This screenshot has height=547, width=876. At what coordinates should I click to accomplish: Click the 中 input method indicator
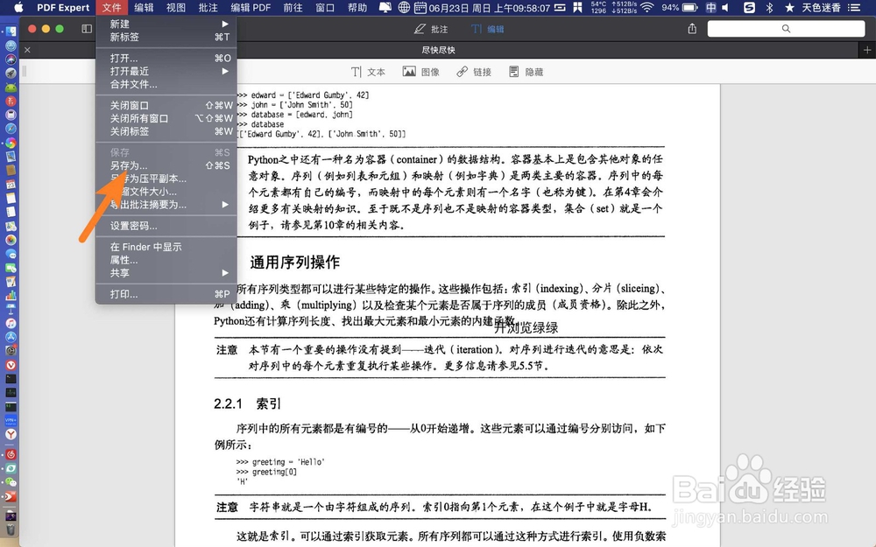tap(710, 7)
